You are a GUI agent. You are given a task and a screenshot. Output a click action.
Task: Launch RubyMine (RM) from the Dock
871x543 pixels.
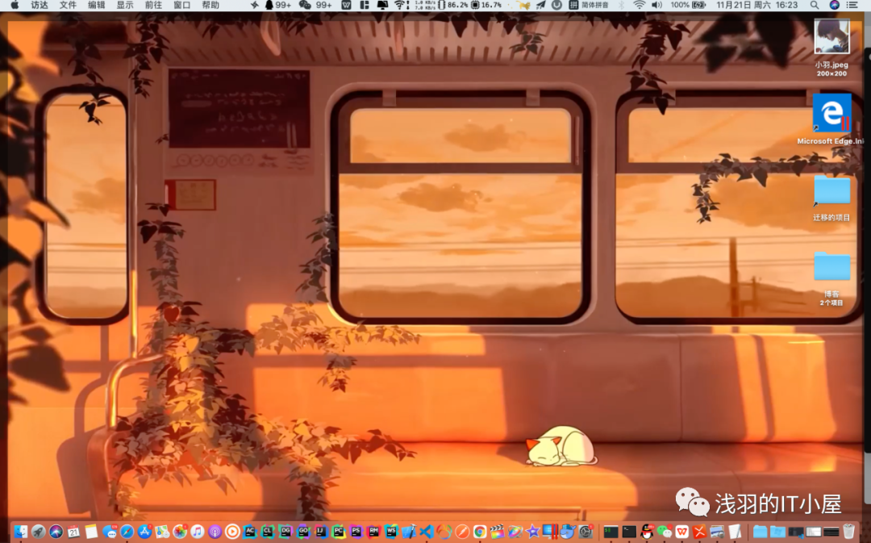373,531
